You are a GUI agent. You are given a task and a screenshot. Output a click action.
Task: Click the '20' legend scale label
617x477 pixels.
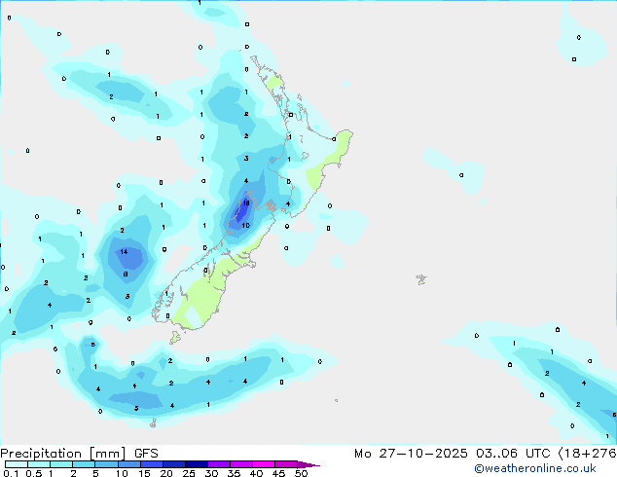click(x=166, y=473)
